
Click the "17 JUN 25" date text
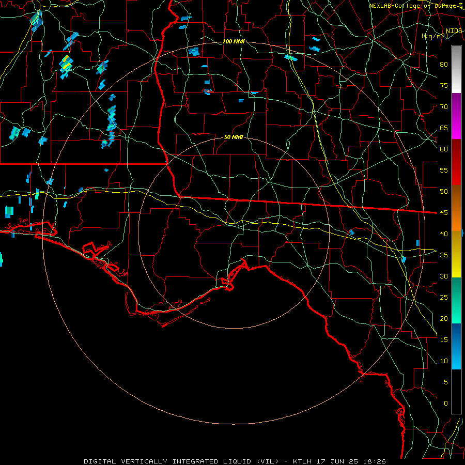337,461
